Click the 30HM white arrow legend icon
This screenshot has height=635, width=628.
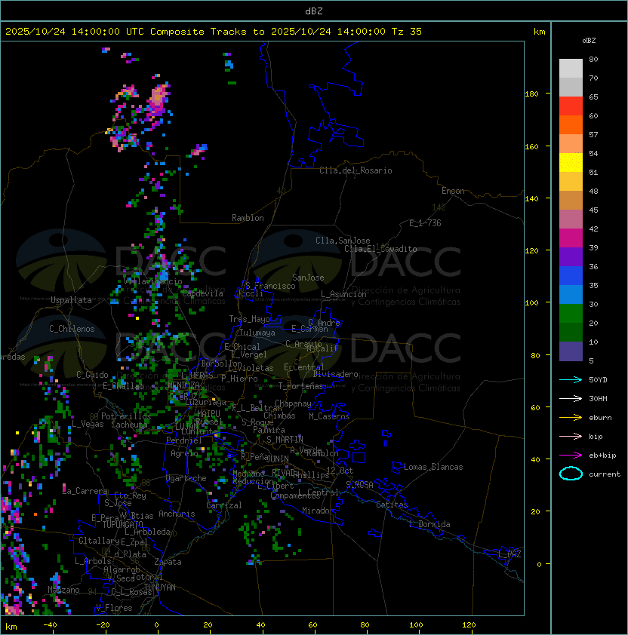[x=571, y=398]
